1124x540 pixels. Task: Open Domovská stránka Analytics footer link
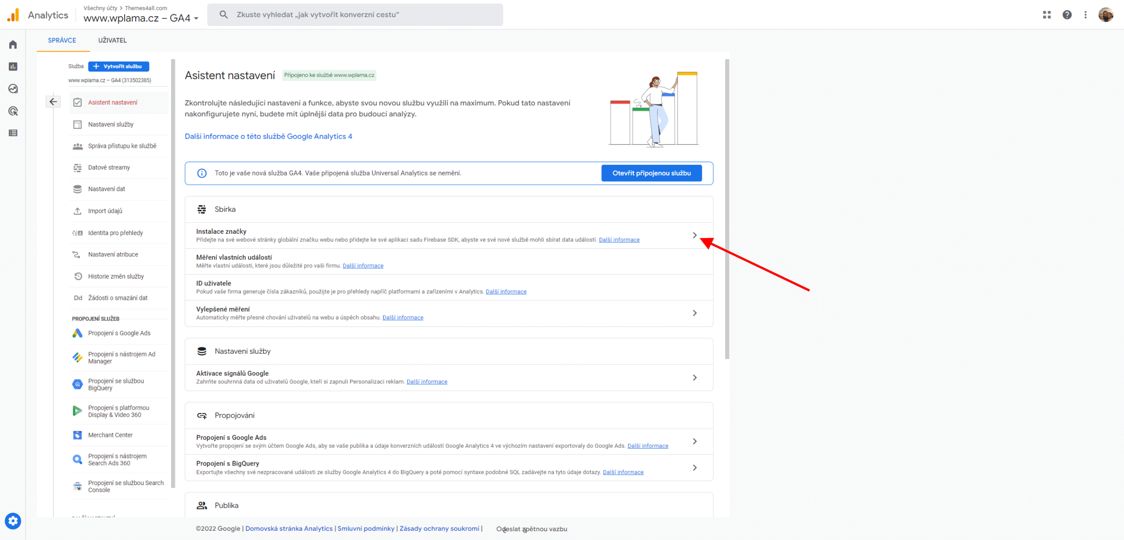point(289,529)
